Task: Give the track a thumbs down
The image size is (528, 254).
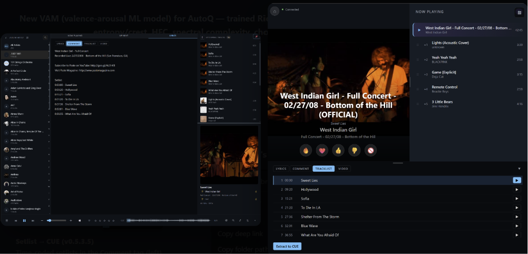Action: click(x=354, y=151)
